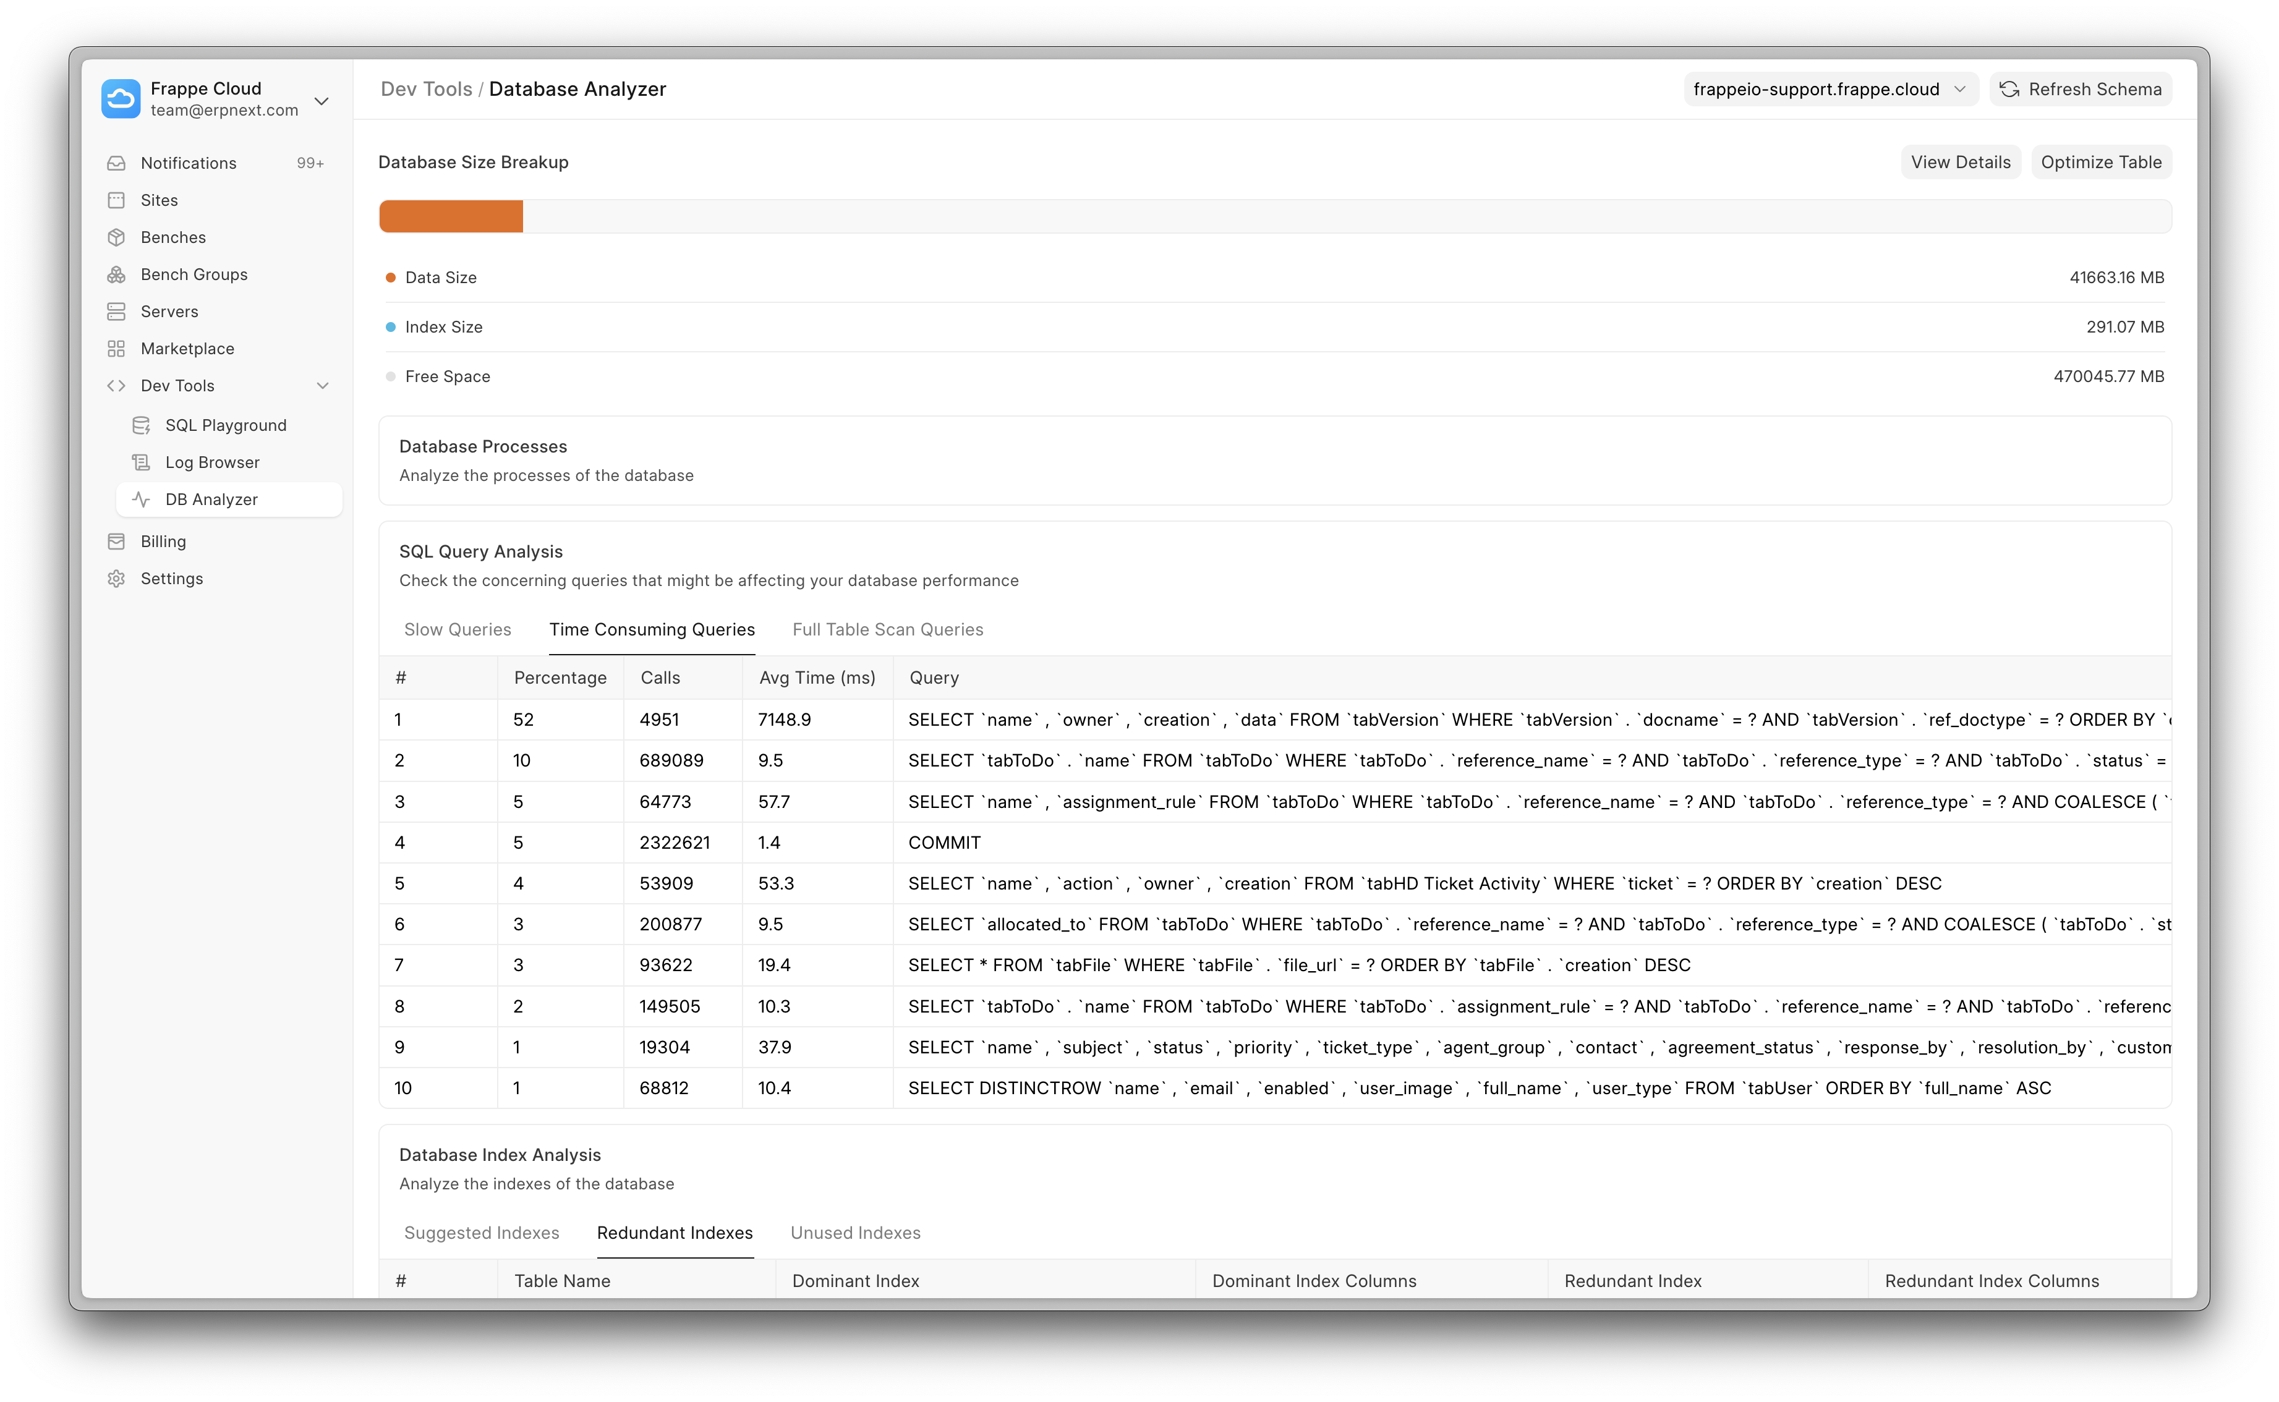
Task: Open the frappeio-support.frappe.cloud site dropdown
Action: (x=1830, y=89)
